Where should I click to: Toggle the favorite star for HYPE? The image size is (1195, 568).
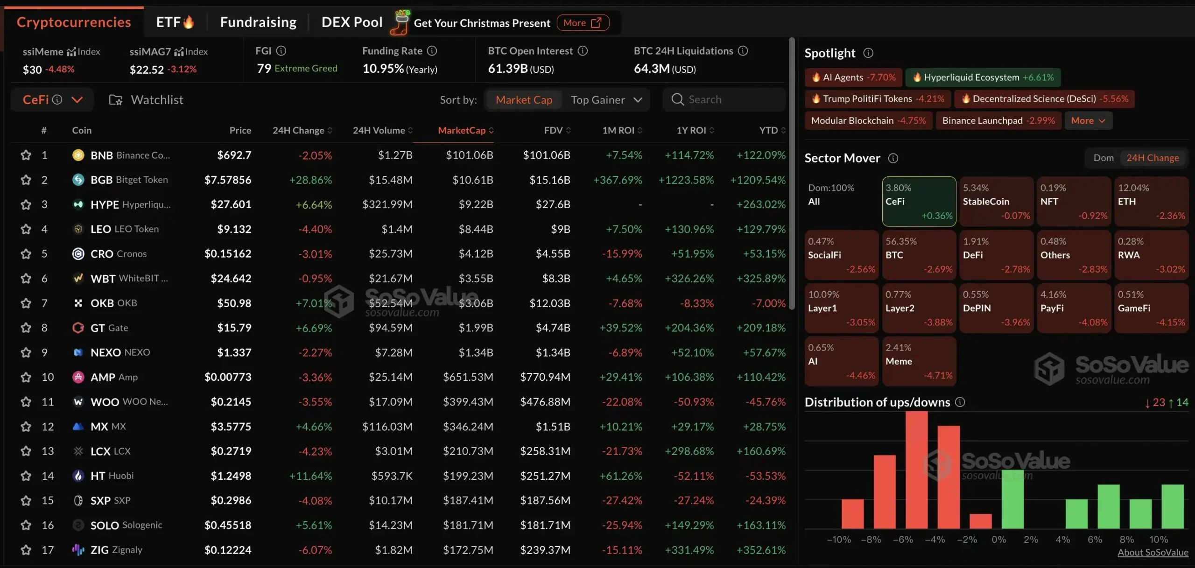point(26,204)
